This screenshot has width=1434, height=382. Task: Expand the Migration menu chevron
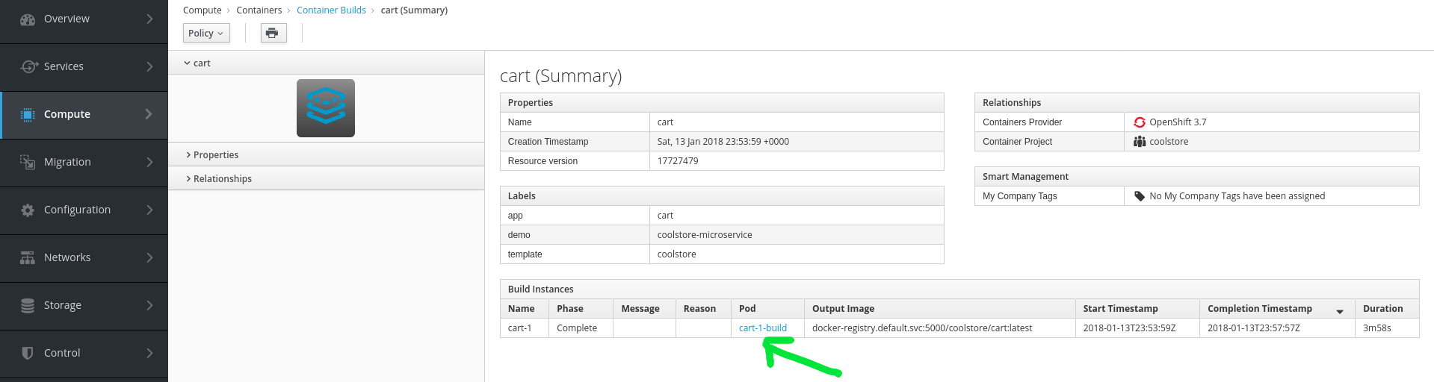[x=149, y=162]
